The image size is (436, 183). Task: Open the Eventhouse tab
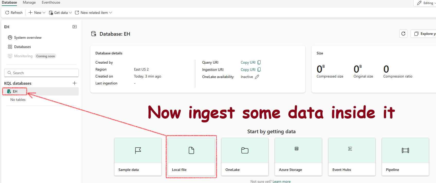[x=51, y=3]
